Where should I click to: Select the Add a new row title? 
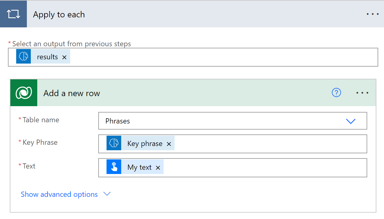pos(71,93)
